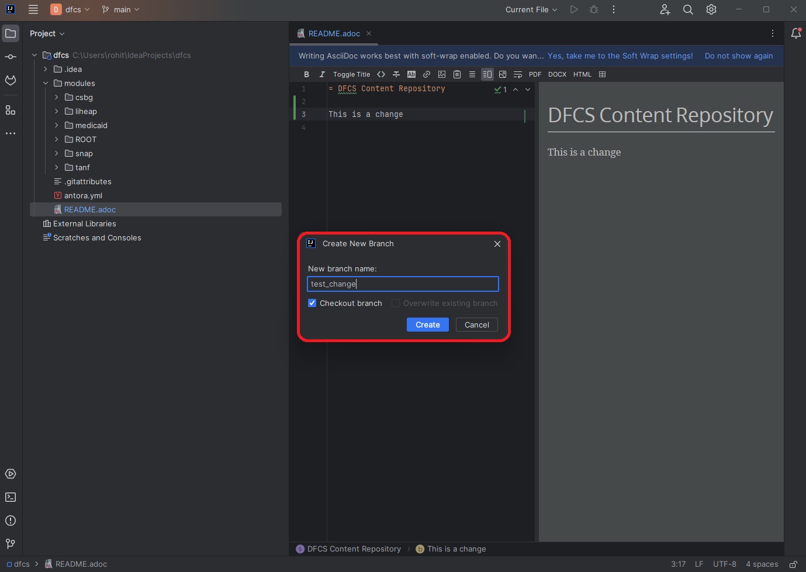Viewport: 806px width, 572px height.
Task: Export document as HTML
Action: (x=582, y=74)
